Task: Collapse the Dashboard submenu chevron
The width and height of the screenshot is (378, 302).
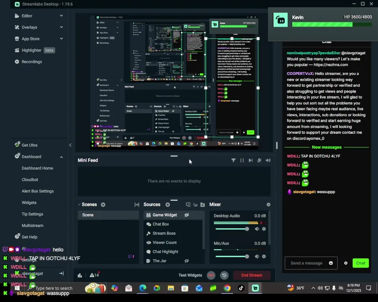Action: click(x=61, y=157)
